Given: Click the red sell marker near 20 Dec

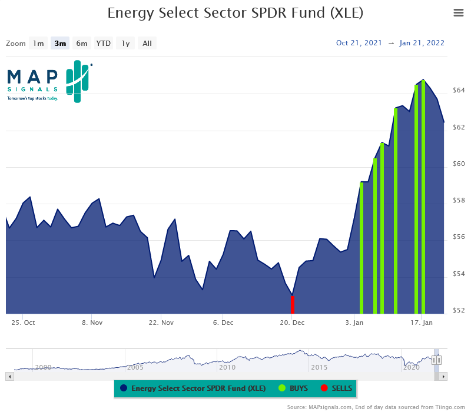Looking at the screenshot, I should point(292,305).
